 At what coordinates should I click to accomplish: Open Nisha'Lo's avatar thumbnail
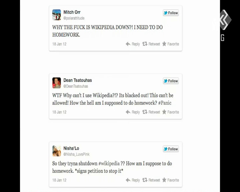pyautogui.click(x=56, y=151)
